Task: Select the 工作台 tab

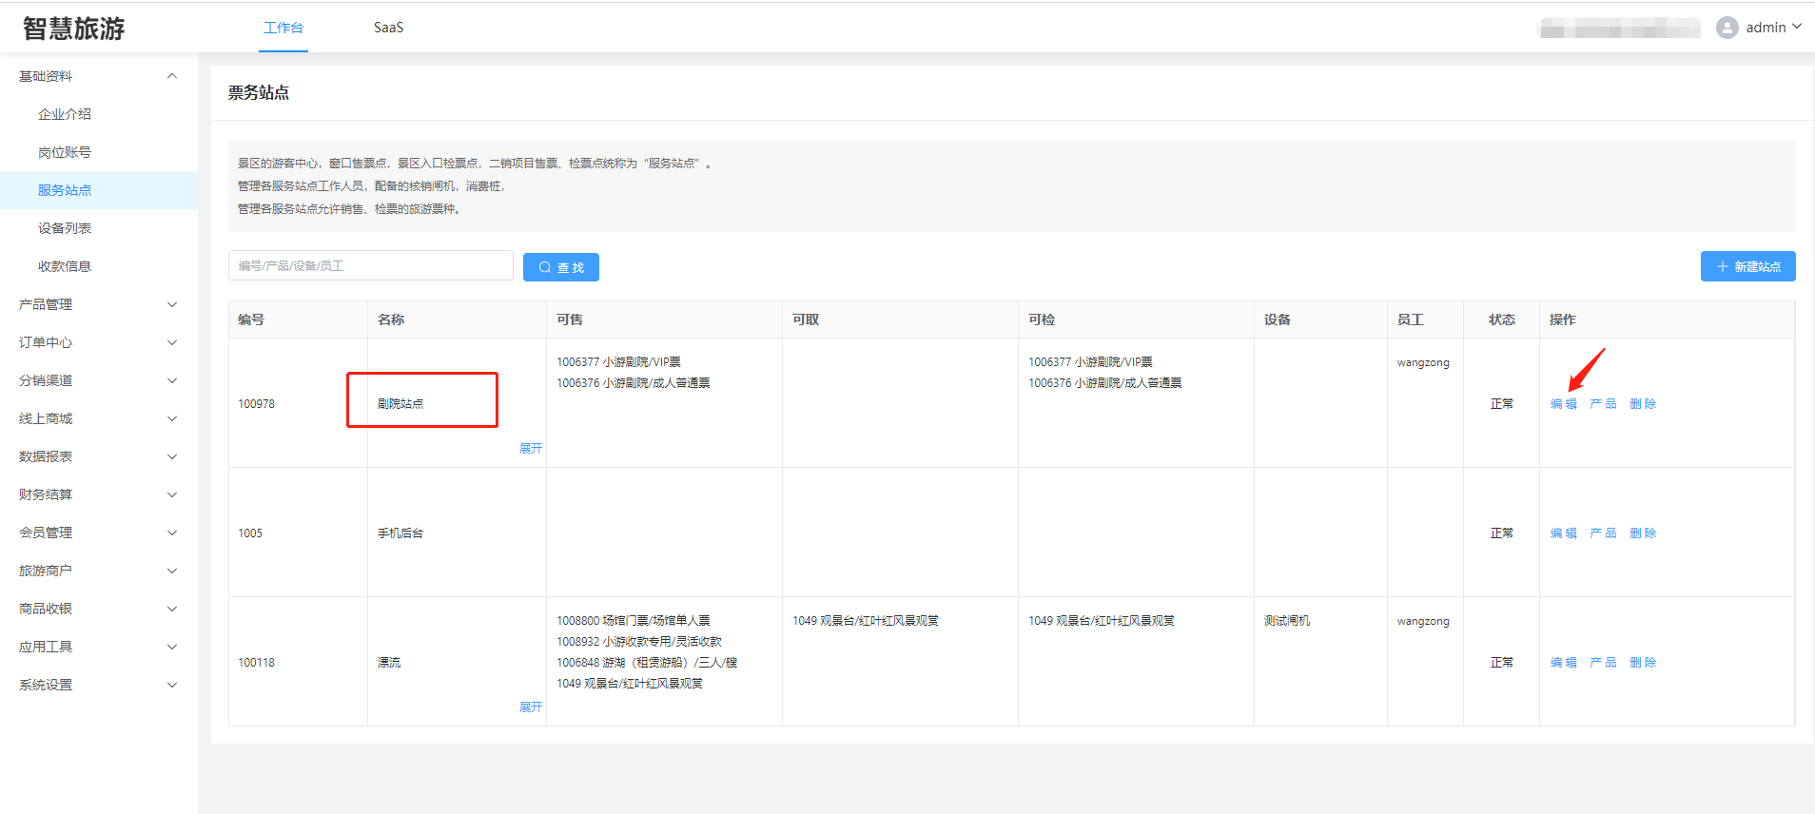Action: pos(283,28)
